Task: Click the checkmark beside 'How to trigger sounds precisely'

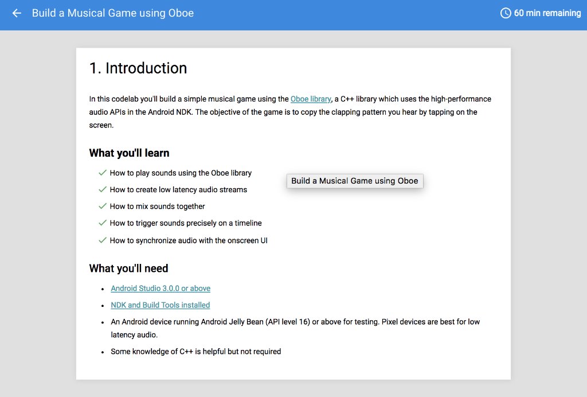Action: [103, 223]
